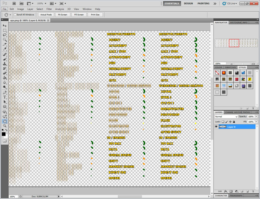
Task: Add a layer style with fx icon
Action: tap(225, 191)
